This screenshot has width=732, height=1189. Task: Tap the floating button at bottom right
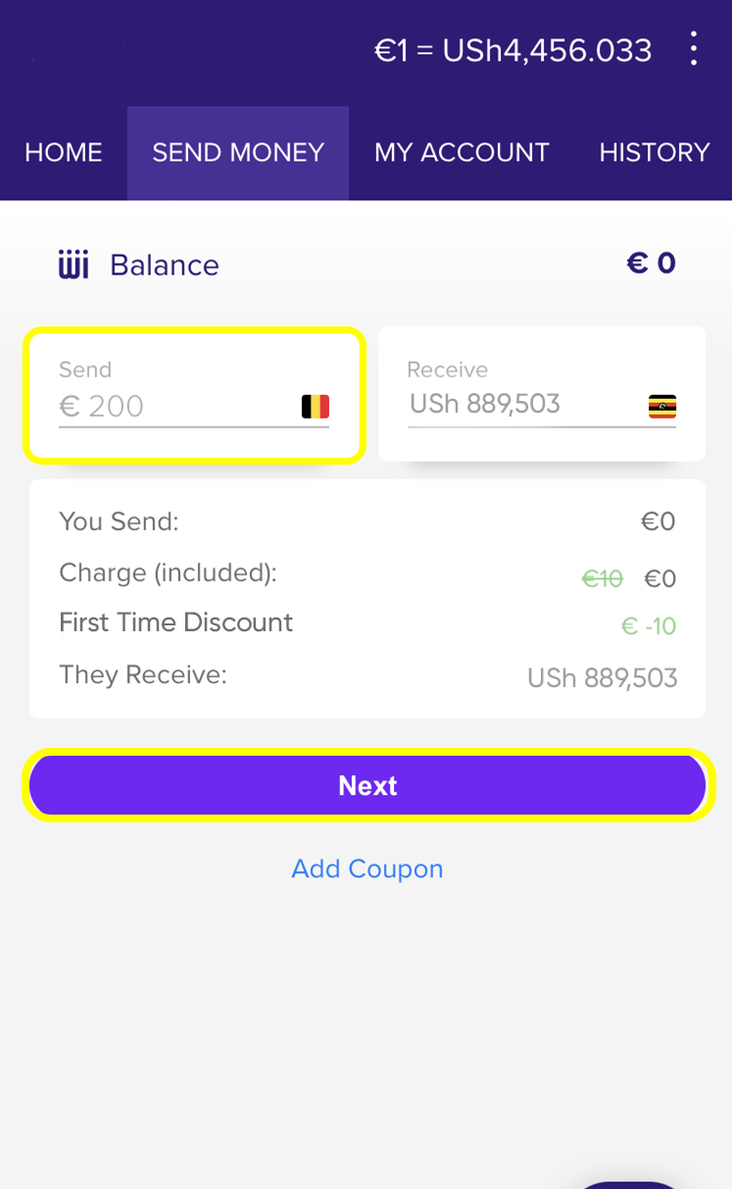coord(627,1180)
